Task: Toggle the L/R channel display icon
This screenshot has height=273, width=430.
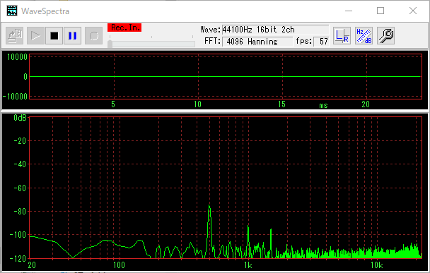Action: point(342,35)
